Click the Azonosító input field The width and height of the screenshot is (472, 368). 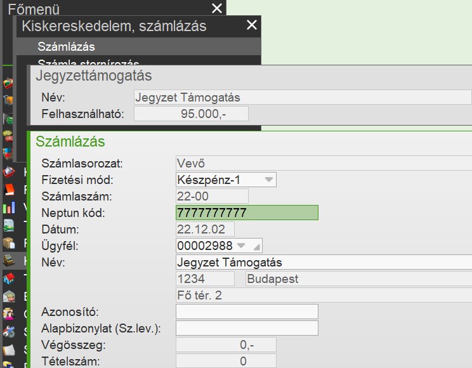point(247,312)
